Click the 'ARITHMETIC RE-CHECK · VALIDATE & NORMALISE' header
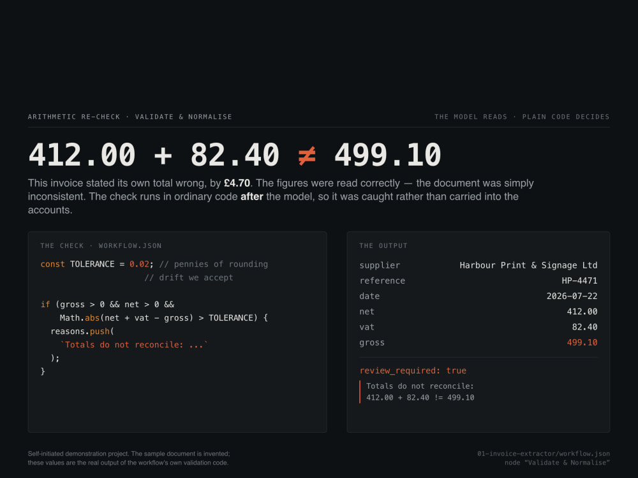The image size is (638, 478). tap(130, 117)
